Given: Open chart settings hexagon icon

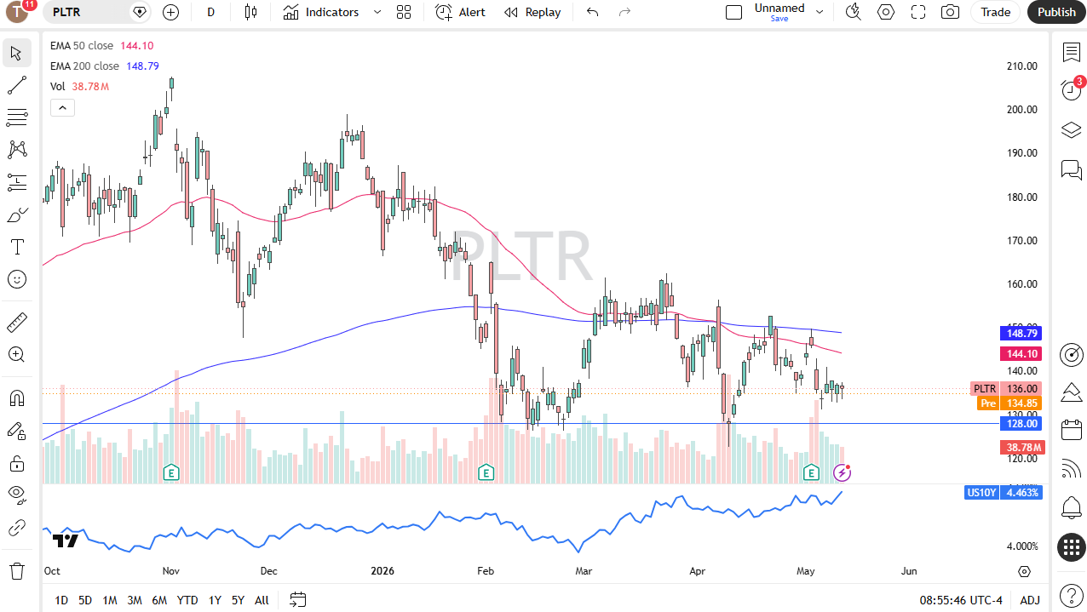Looking at the screenshot, I should tap(886, 12).
